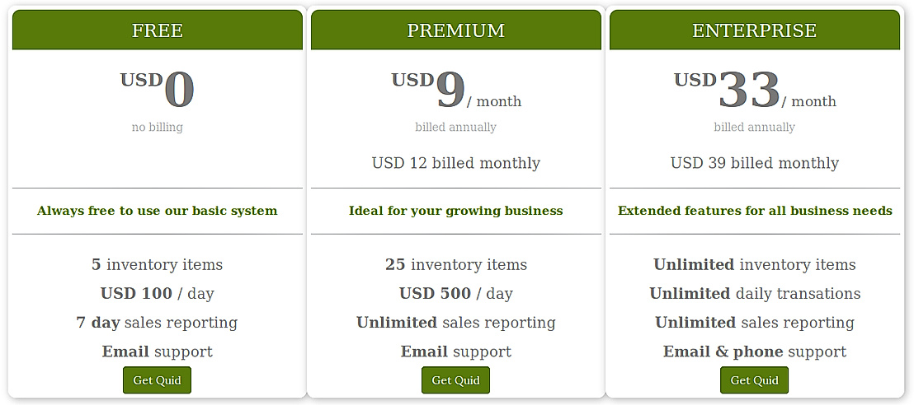Click the USD 0 price in Free plan
Screen dimensions: 914x405
pos(158,90)
